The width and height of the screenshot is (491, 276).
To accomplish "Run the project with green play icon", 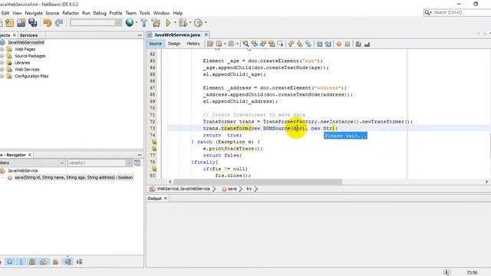I will [168, 22].
